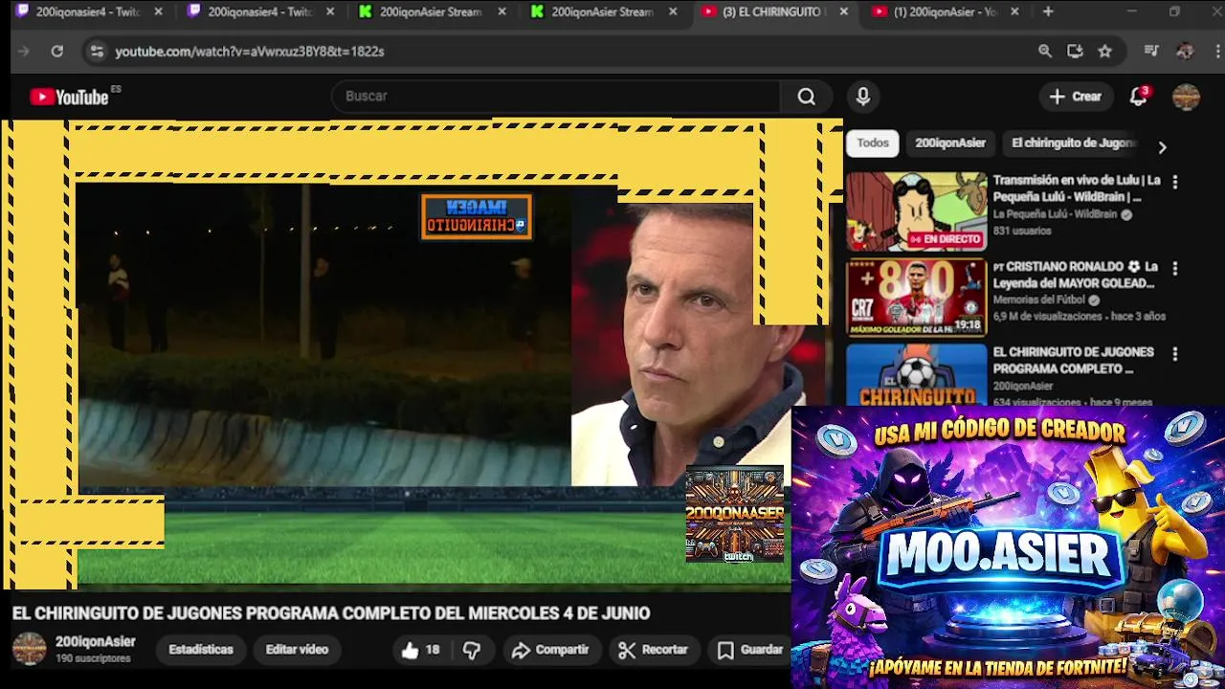Open the YouTube account avatar menu
The height and width of the screenshot is (689, 1225).
(x=1187, y=97)
